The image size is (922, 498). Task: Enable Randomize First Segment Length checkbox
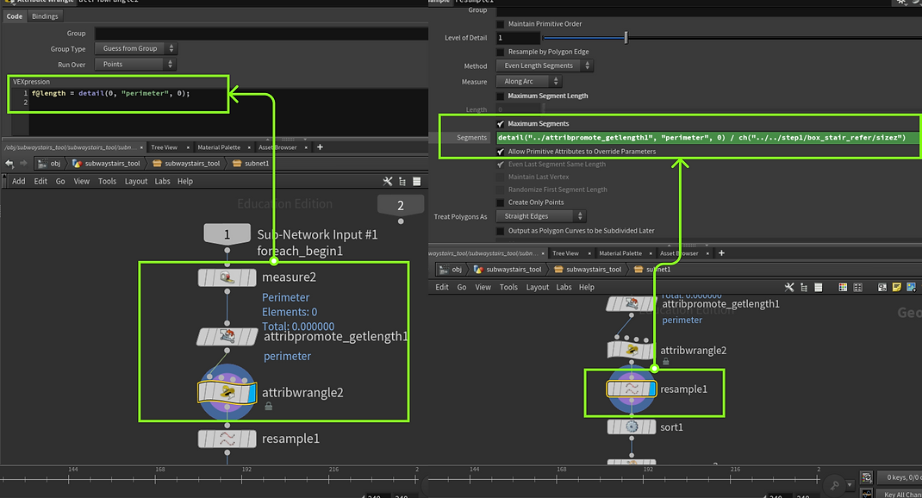pyautogui.click(x=501, y=190)
